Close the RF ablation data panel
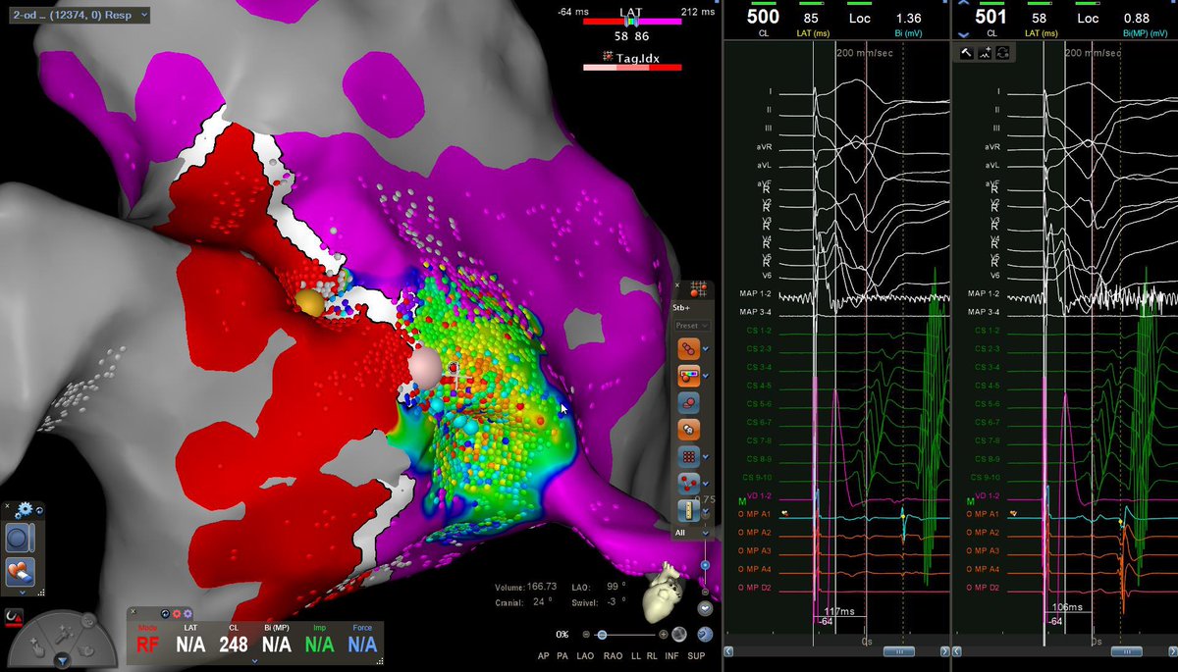Screen dimensions: 1178x672 point(133,611)
